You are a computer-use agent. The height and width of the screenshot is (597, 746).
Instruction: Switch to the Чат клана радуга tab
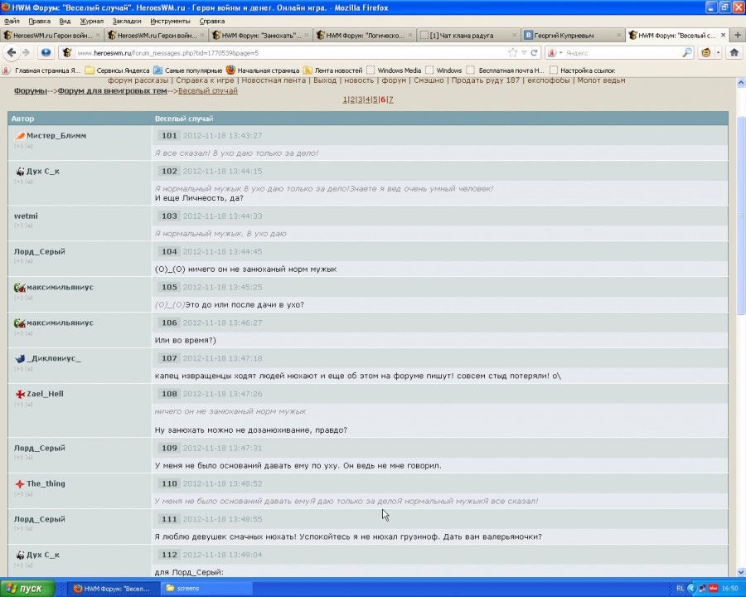(467, 36)
